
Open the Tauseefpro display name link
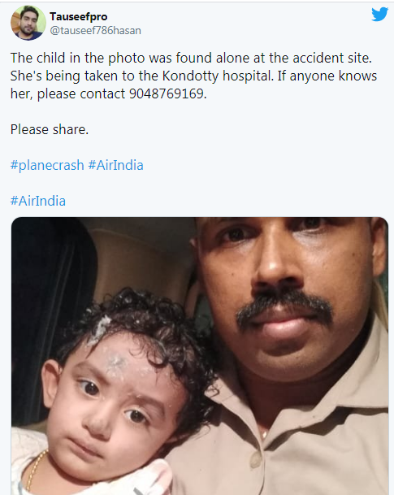point(78,16)
